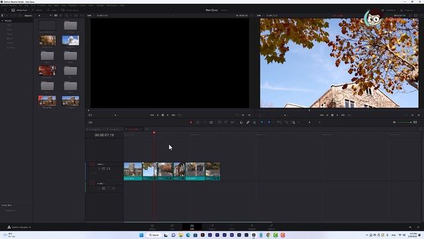Click the Insert Clip edit icon
424x239 pixels.
coord(219,122)
